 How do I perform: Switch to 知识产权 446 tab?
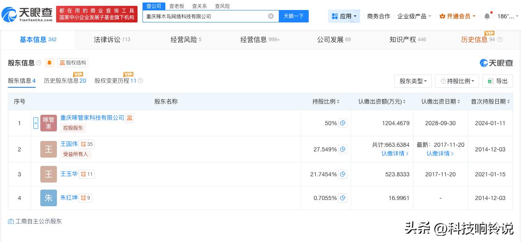[x=408, y=40]
